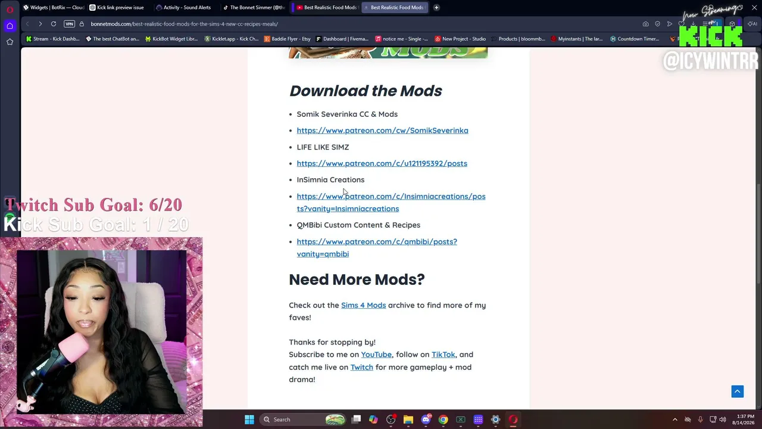Open the Dashboard | Fivemanage bookmark
Image resolution: width=762 pixels, height=429 pixels.
pyautogui.click(x=342, y=39)
